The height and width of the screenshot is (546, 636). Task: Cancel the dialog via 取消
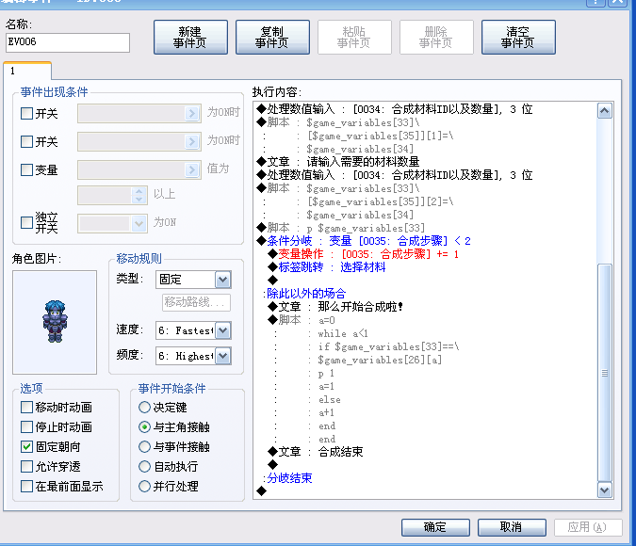pyautogui.click(x=512, y=527)
